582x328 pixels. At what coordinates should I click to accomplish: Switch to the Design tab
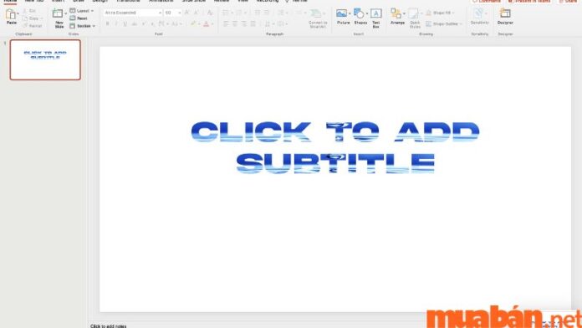click(100, 1)
